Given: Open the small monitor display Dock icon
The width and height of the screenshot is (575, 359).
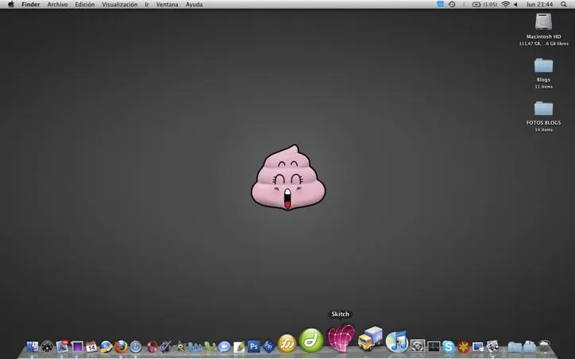Looking at the screenshot, I should pos(478,346).
